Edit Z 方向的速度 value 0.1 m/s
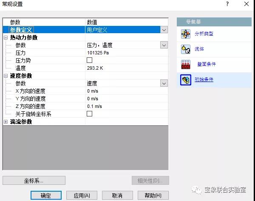255x201 pixels. click(x=127, y=106)
